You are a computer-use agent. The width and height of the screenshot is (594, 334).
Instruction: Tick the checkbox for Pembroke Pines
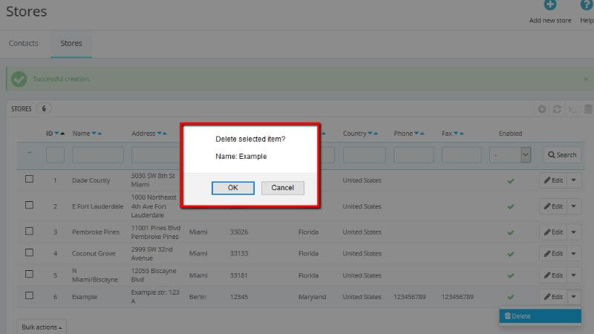click(x=29, y=231)
